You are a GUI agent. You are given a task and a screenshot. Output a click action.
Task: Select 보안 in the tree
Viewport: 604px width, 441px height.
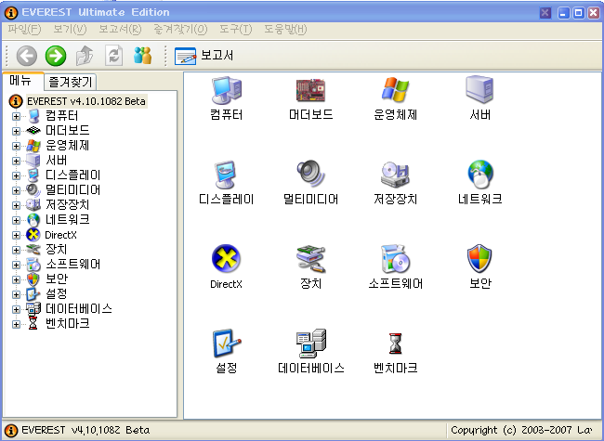(x=57, y=279)
